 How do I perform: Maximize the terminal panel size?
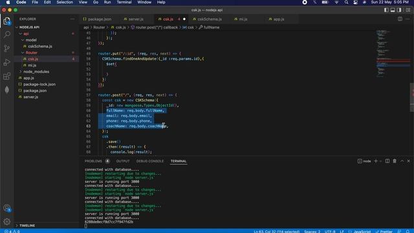(402, 161)
